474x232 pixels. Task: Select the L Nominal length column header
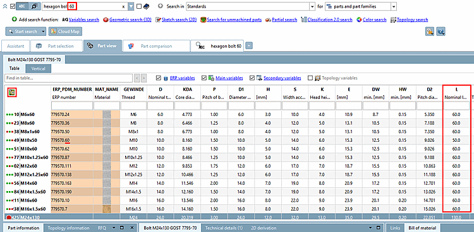tap(456, 93)
